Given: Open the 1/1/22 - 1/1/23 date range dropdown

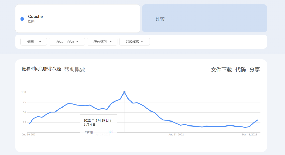Looking at the screenshot, I should coord(67,42).
